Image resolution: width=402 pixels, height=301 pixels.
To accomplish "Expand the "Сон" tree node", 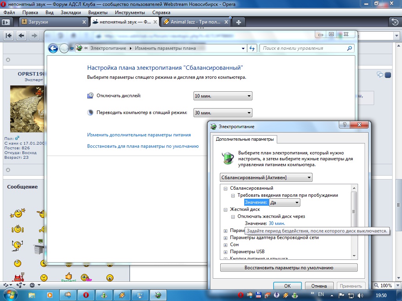I will pyautogui.click(x=226, y=245).
